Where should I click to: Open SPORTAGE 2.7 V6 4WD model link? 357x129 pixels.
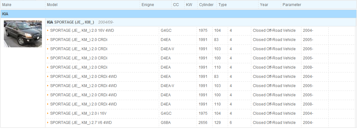pos(81,123)
